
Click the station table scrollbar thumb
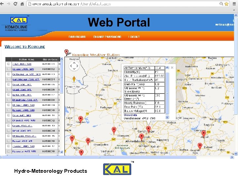click(61, 77)
